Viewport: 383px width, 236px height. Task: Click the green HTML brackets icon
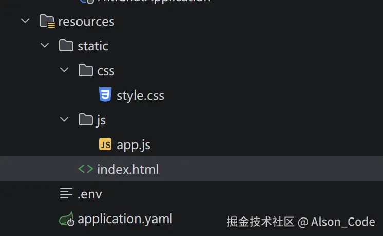pyautogui.click(x=86, y=169)
